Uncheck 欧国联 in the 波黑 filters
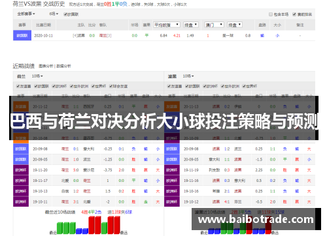 point(187,86)
